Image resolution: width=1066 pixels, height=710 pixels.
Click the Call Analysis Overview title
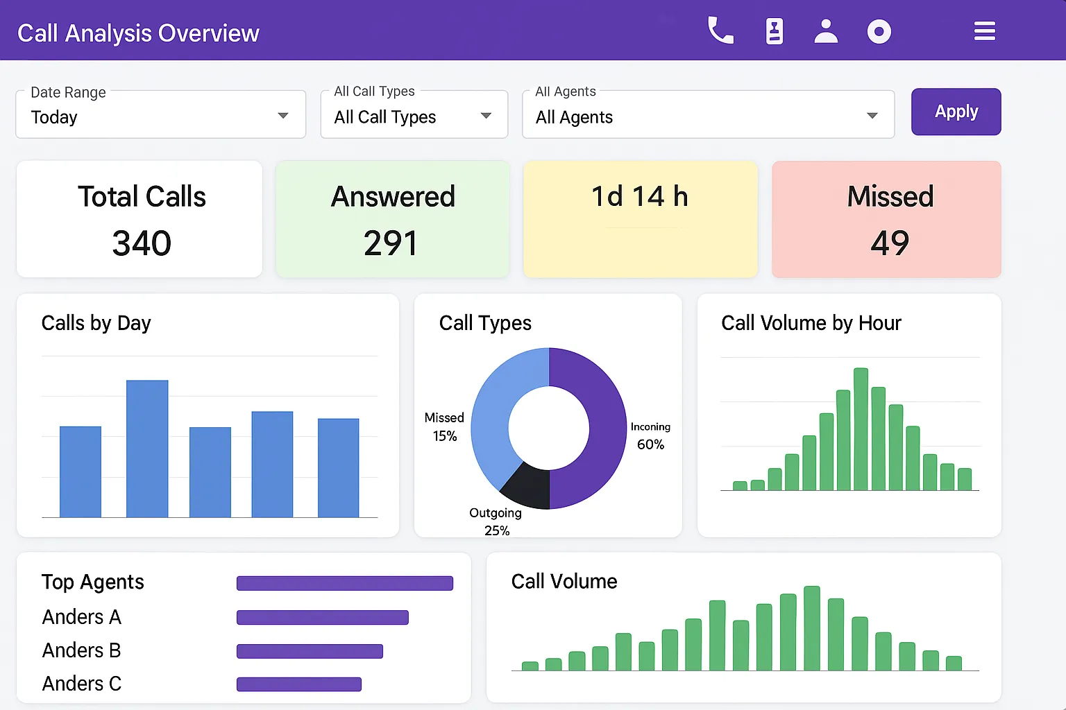click(x=138, y=32)
